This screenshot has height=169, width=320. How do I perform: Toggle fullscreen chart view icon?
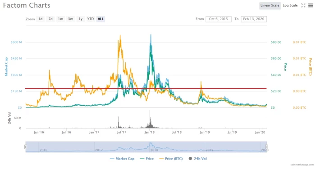[x=303, y=5]
